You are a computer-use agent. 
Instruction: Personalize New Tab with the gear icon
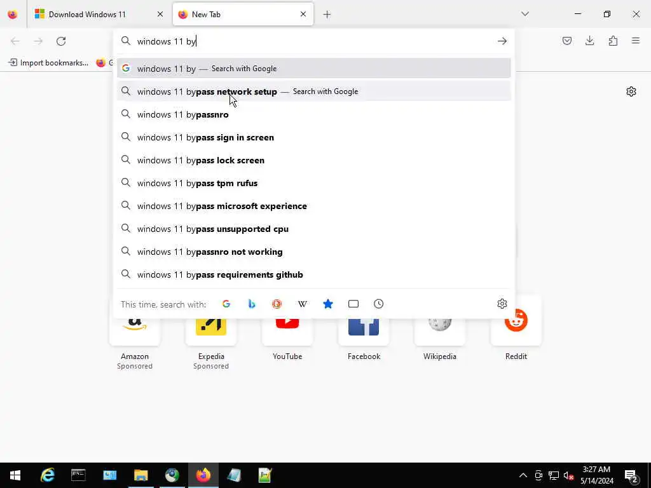click(631, 91)
